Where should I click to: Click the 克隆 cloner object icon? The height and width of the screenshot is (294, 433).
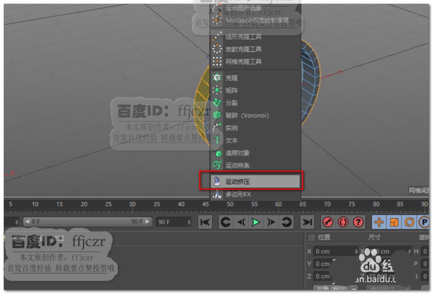tap(217, 78)
